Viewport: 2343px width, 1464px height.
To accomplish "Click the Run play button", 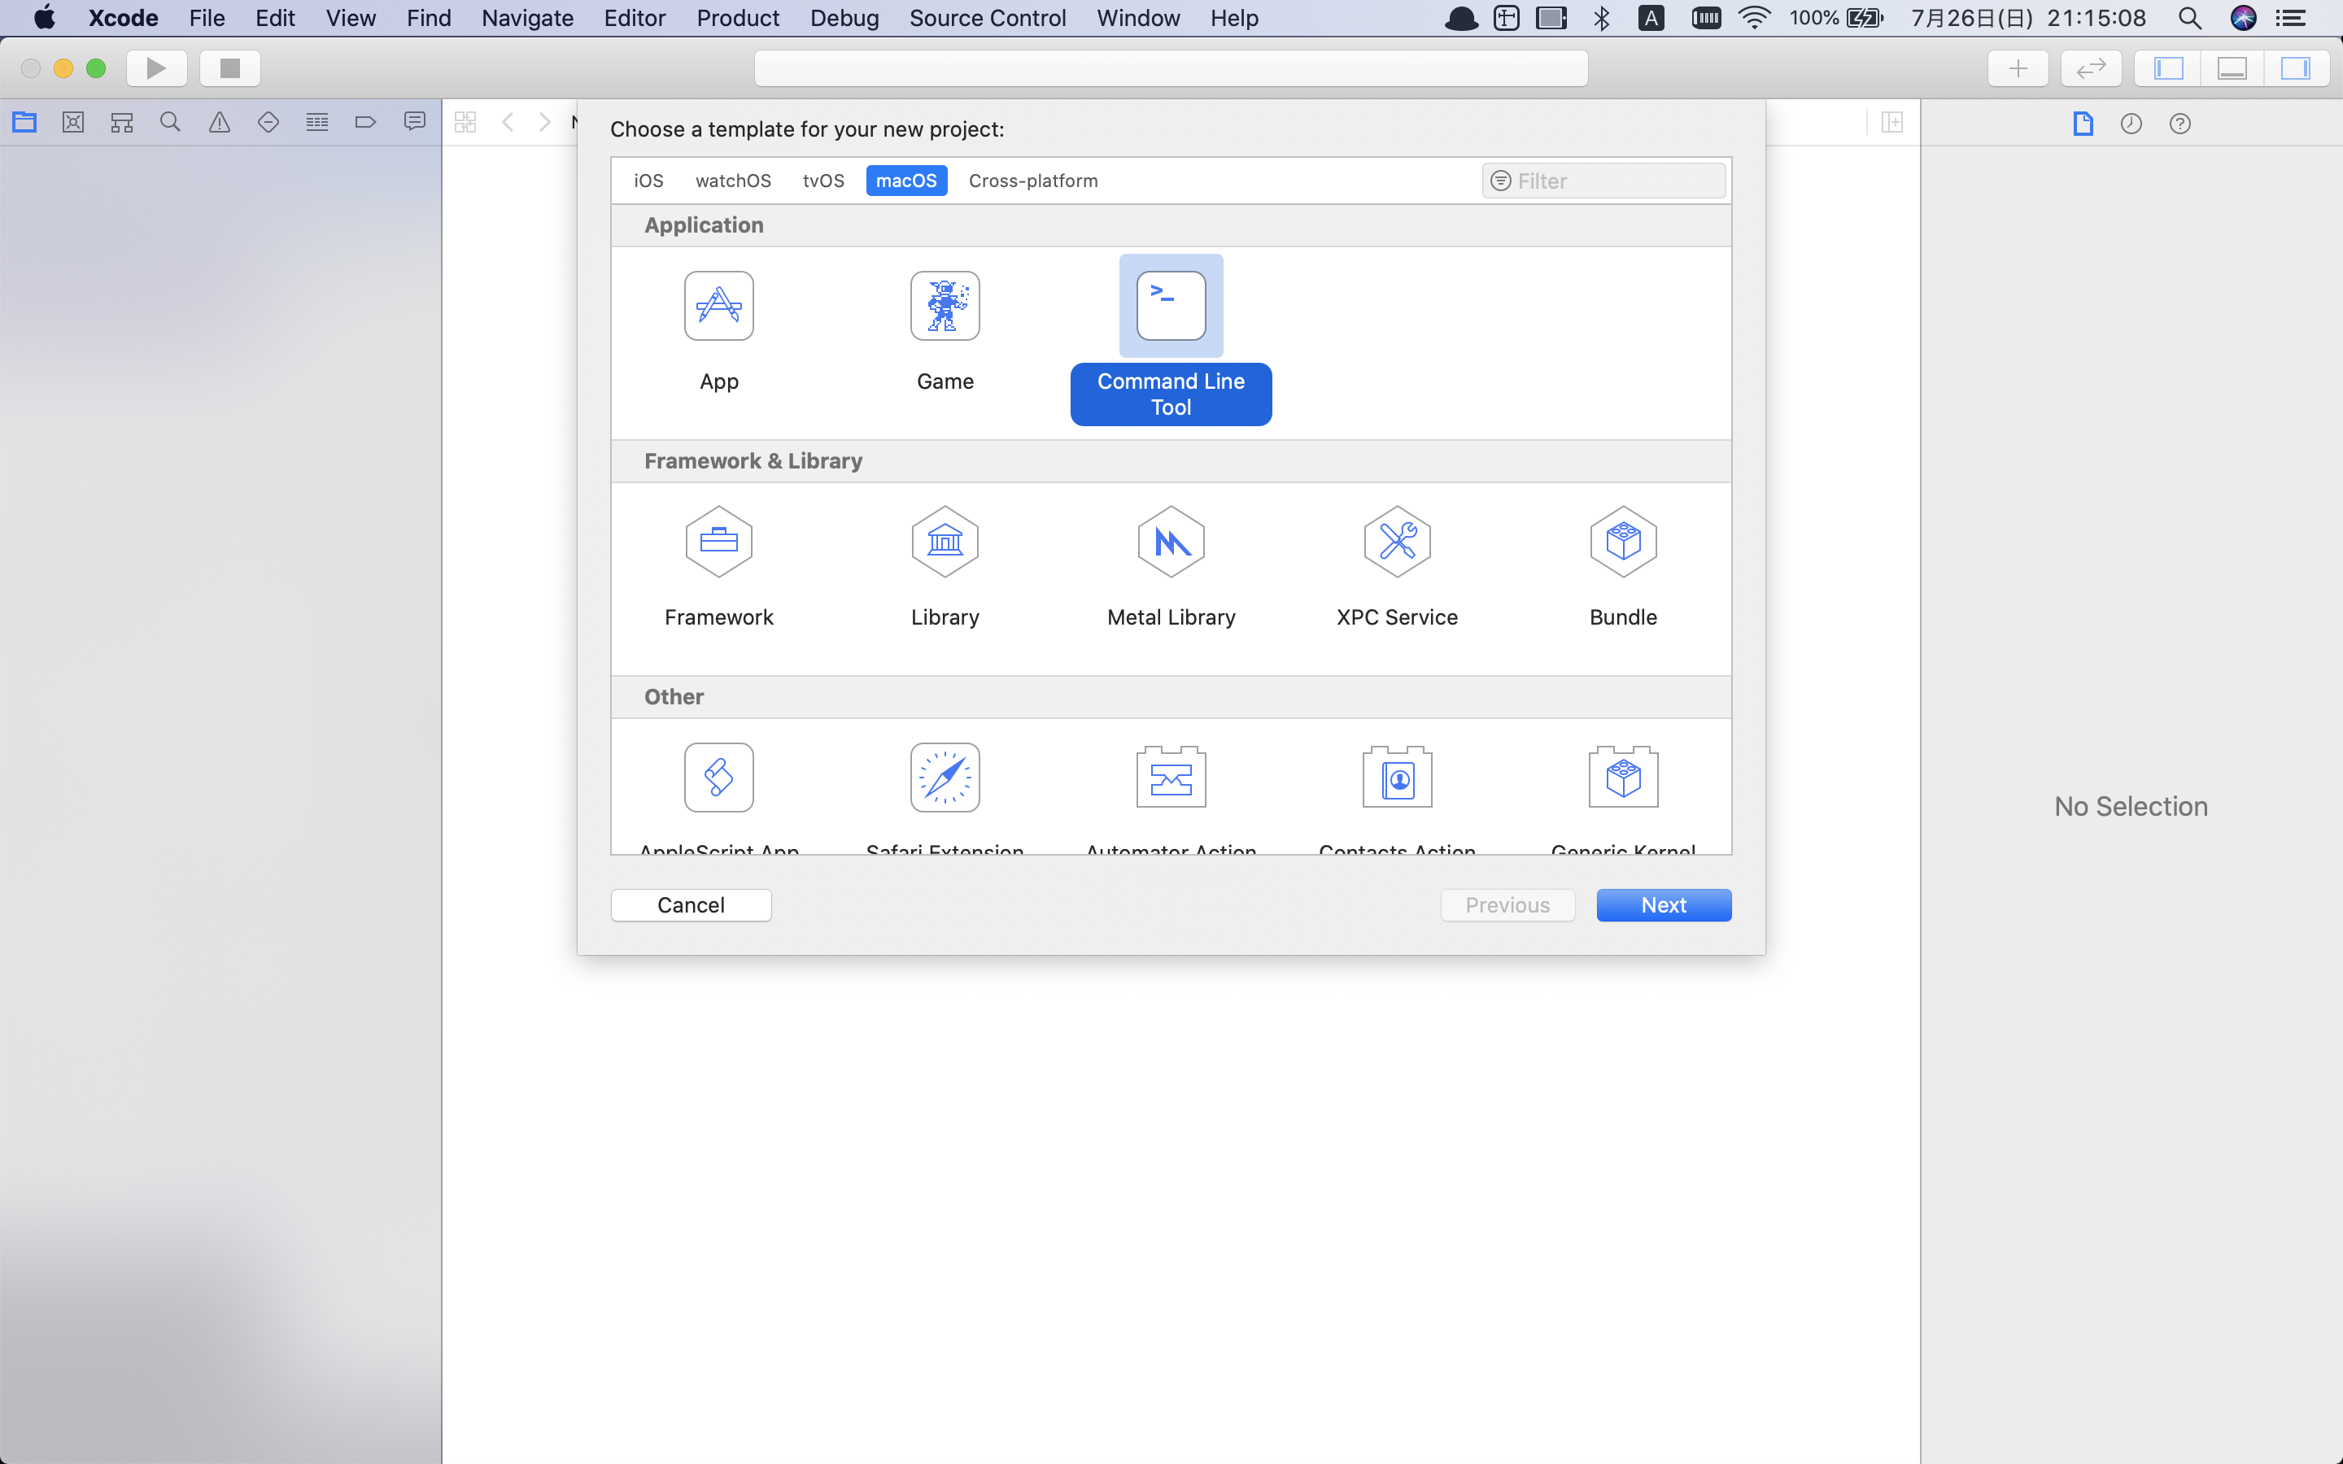I will pos(156,68).
